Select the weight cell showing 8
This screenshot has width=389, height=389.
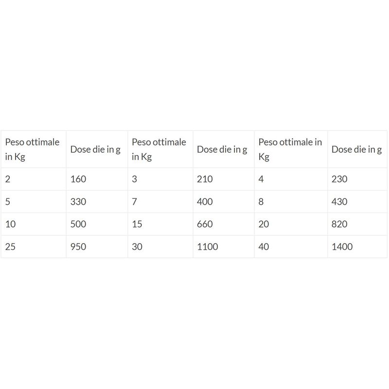[x=261, y=201]
